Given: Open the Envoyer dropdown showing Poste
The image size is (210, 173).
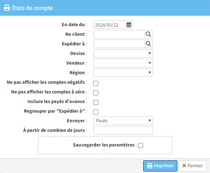Looking at the screenshot, I should pos(123,121).
